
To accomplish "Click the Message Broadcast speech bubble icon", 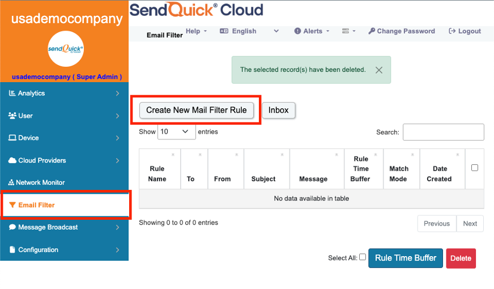I will [12, 227].
